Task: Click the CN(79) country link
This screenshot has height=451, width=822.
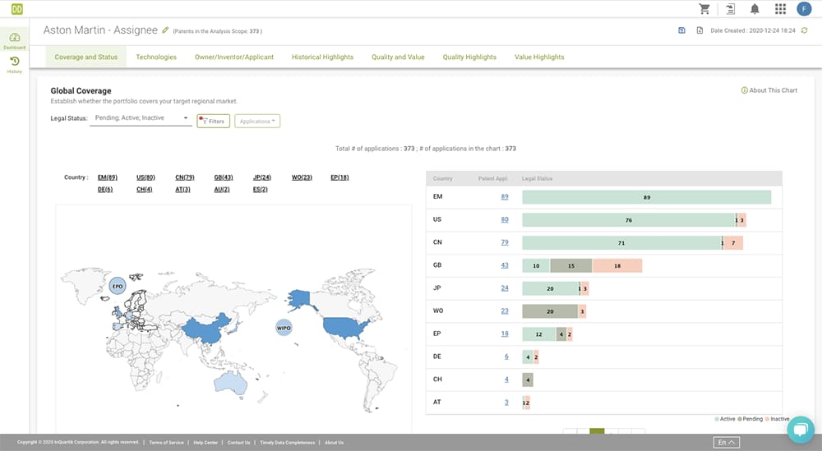Action: tap(184, 177)
